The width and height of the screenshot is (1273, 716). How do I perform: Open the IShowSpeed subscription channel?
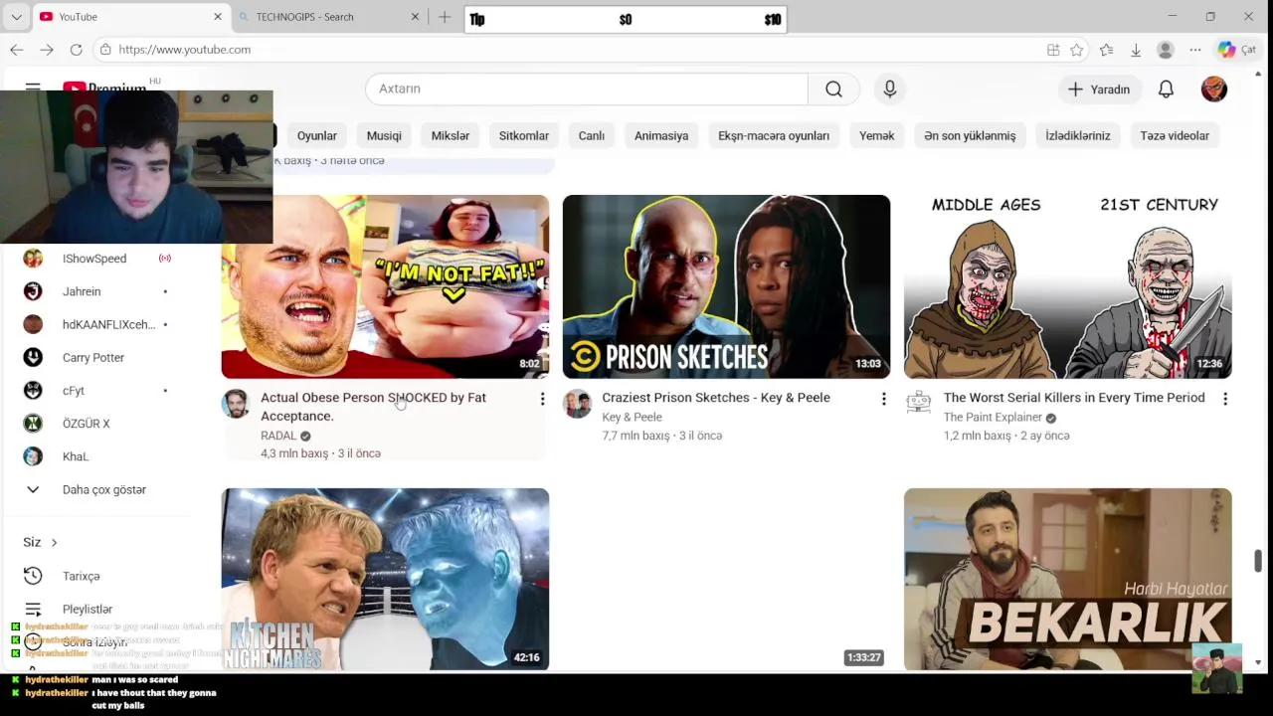pos(96,259)
